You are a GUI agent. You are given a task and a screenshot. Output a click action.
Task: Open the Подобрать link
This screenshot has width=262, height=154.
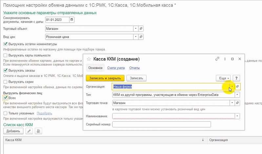click(x=45, y=113)
